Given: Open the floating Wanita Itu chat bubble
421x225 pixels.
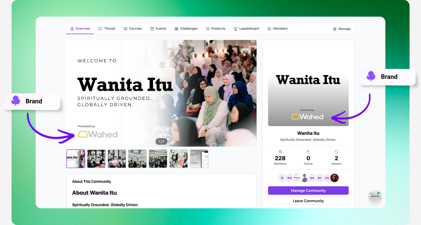Looking at the screenshot, I should point(375,196).
